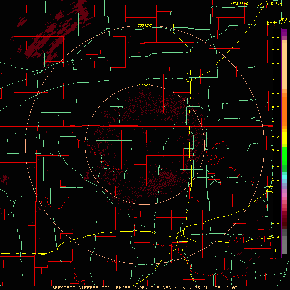The height and width of the screenshot is (290, 290).
Task: Click the 9.0 value on the color scale
Action: [275, 51]
